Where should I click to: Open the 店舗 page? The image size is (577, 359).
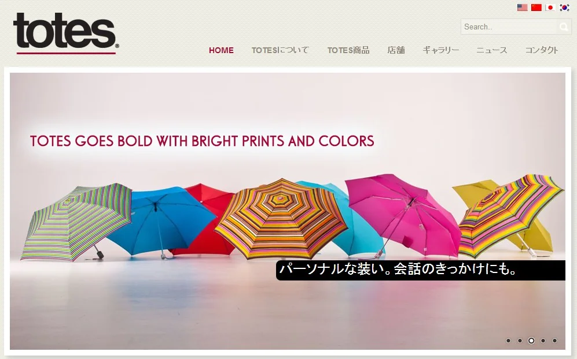396,50
